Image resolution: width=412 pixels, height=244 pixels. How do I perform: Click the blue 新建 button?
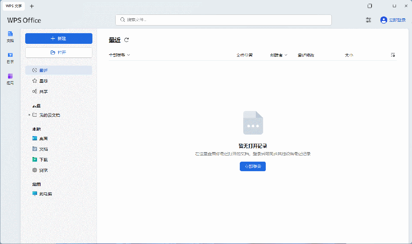click(58, 39)
